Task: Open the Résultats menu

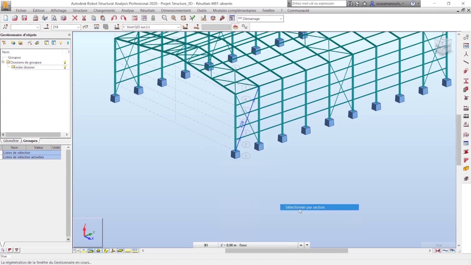Action: (148, 11)
